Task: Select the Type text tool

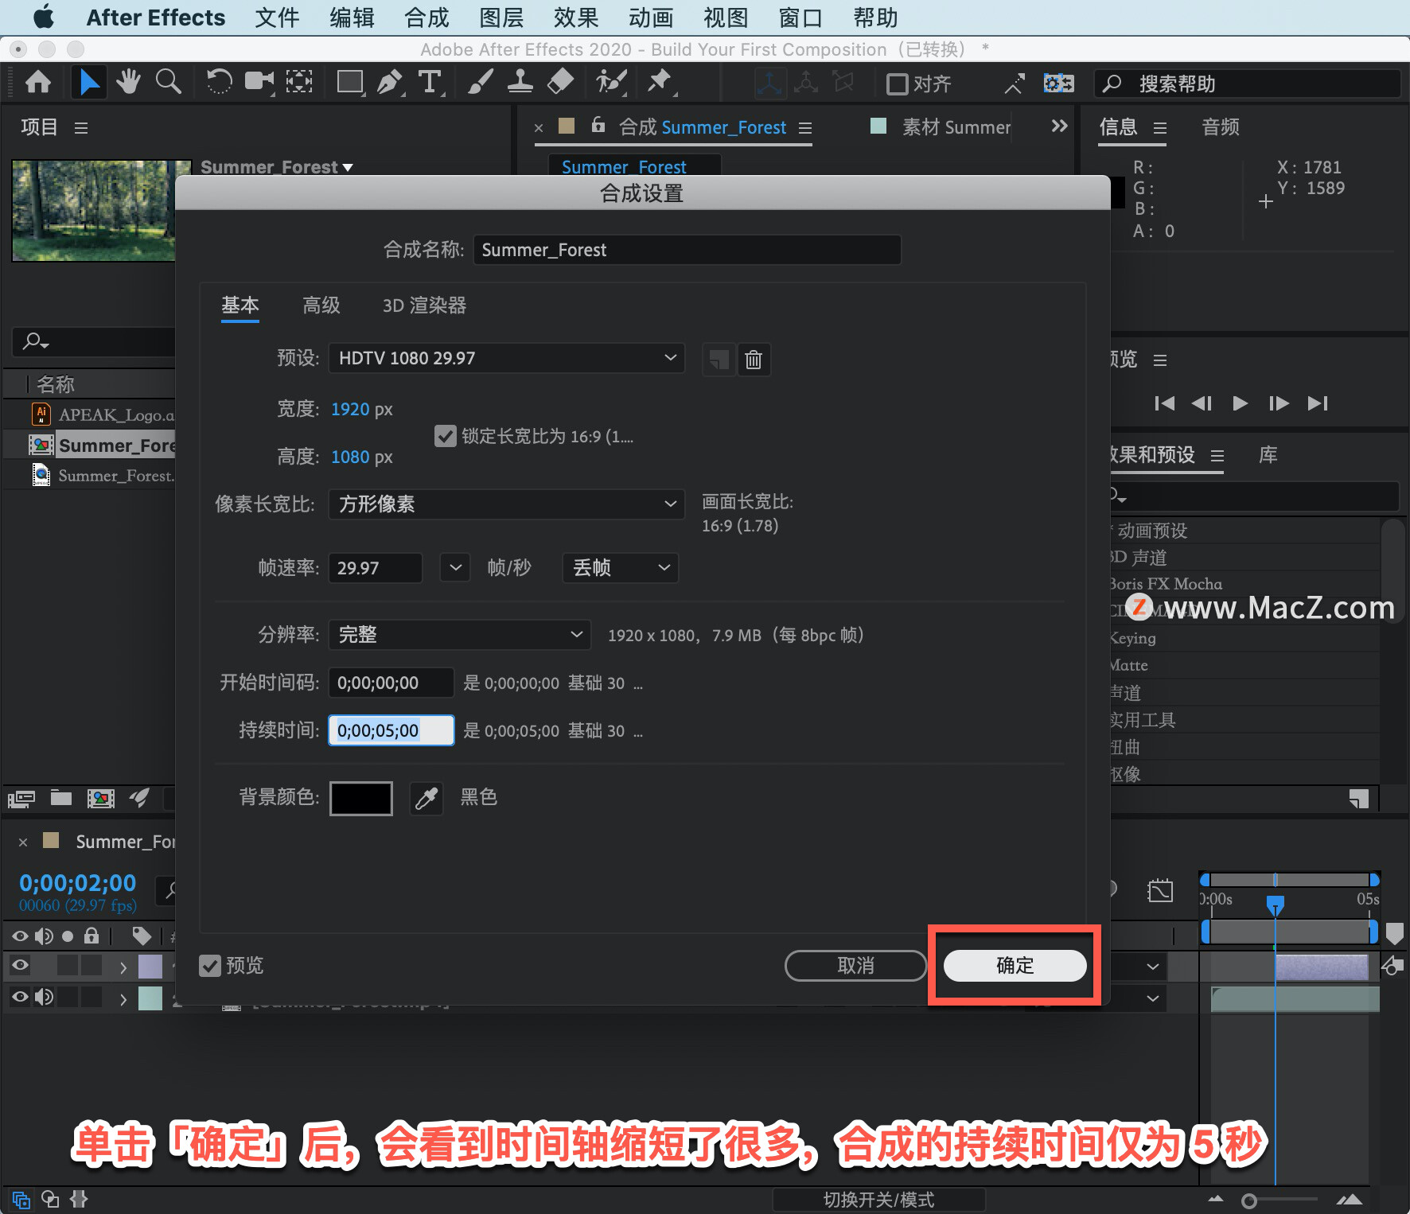Action: pos(430,82)
